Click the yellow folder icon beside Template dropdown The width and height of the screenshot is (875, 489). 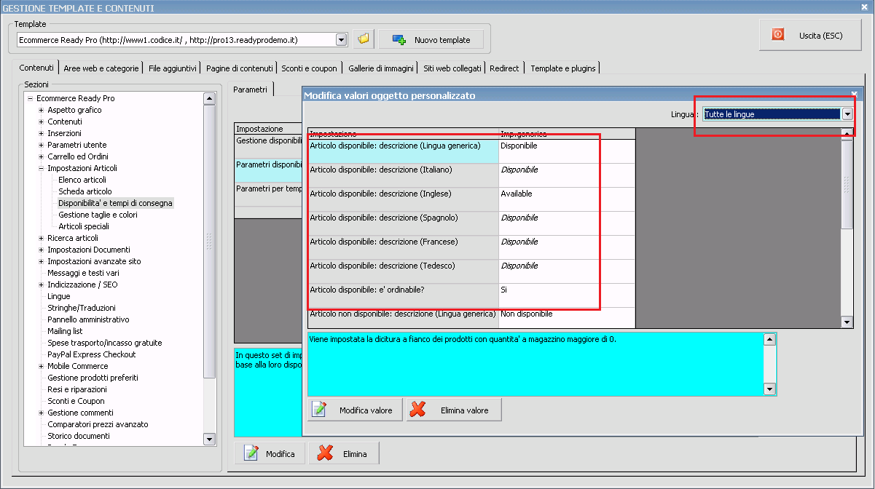tap(364, 39)
